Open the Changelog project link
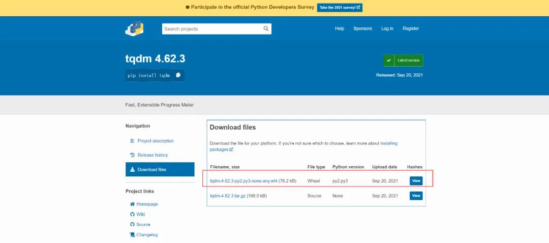This screenshot has width=549, height=243. 147,234
